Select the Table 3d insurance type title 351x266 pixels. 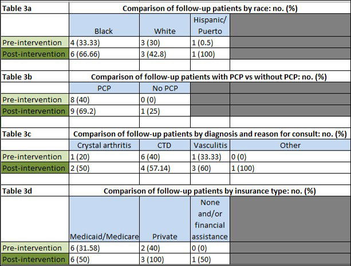tap(209, 191)
